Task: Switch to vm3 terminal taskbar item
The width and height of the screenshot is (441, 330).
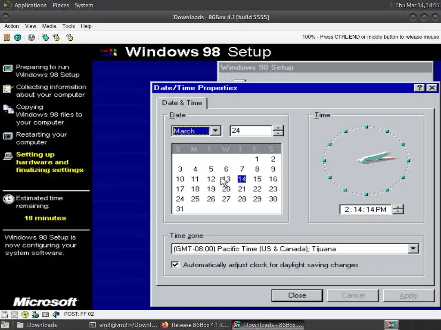Action: [x=123, y=325]
